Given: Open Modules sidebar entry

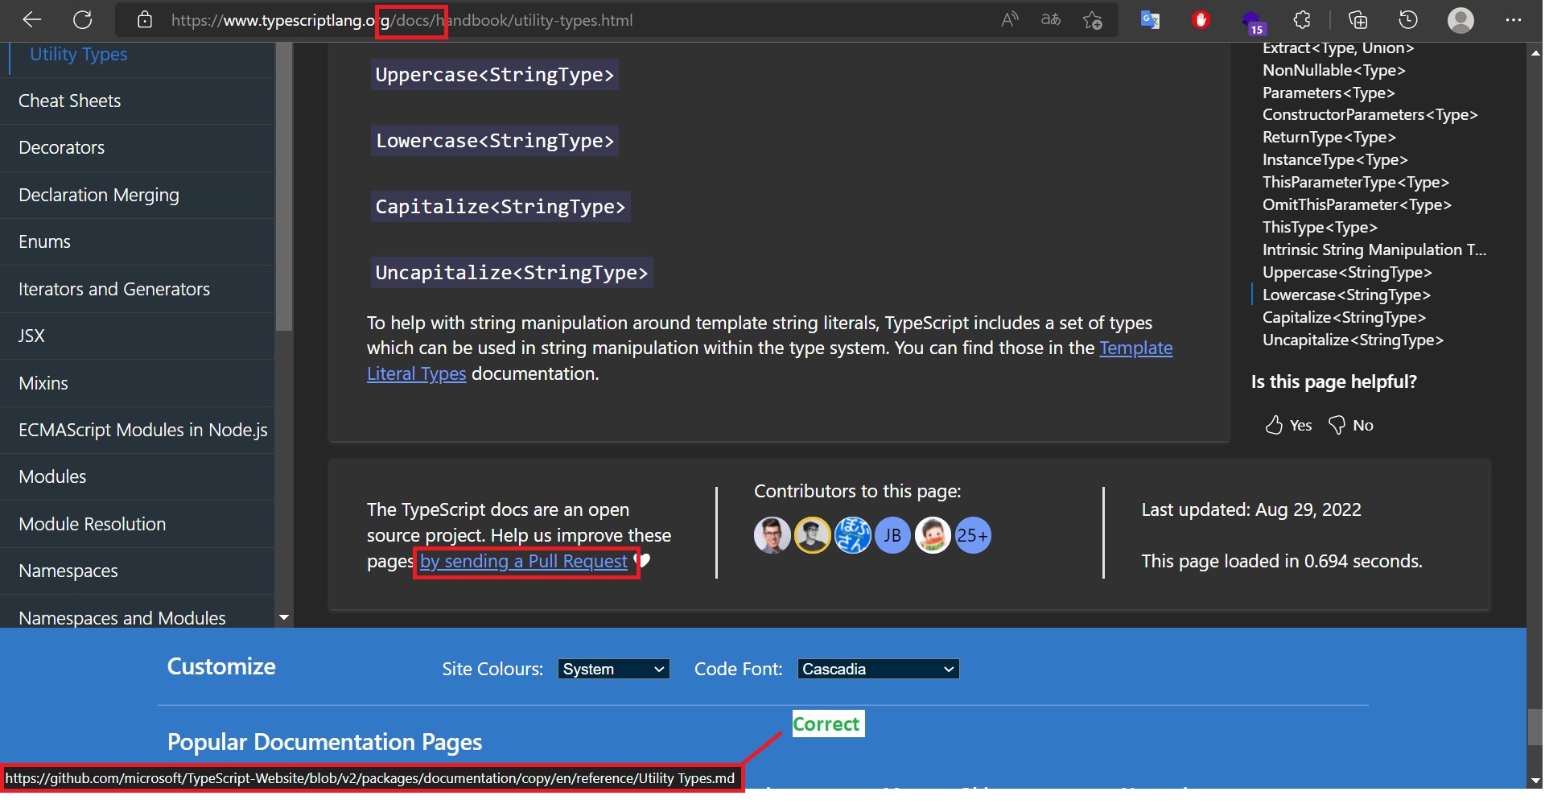Looking at the screenshot, I should tap(137, 476).
